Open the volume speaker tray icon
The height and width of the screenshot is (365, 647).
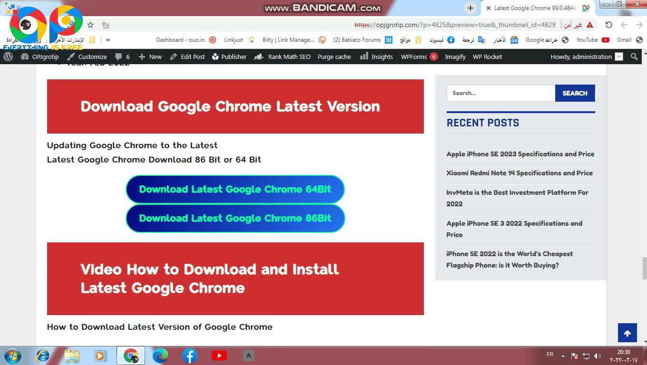[x=598, y=356]
